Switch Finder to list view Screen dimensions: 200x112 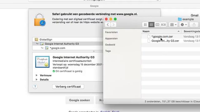coord(151,25)
